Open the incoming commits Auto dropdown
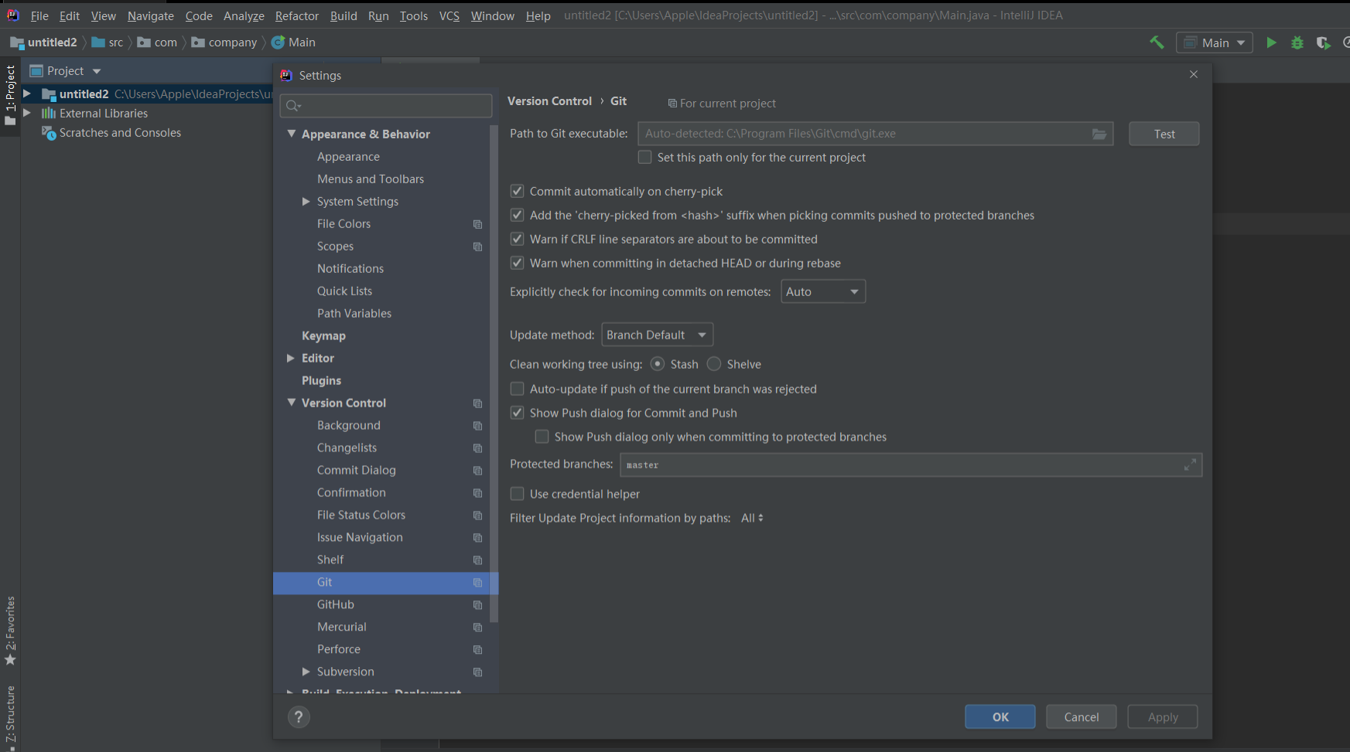This screenshot has height=752, width=1350. click(823, 291)
